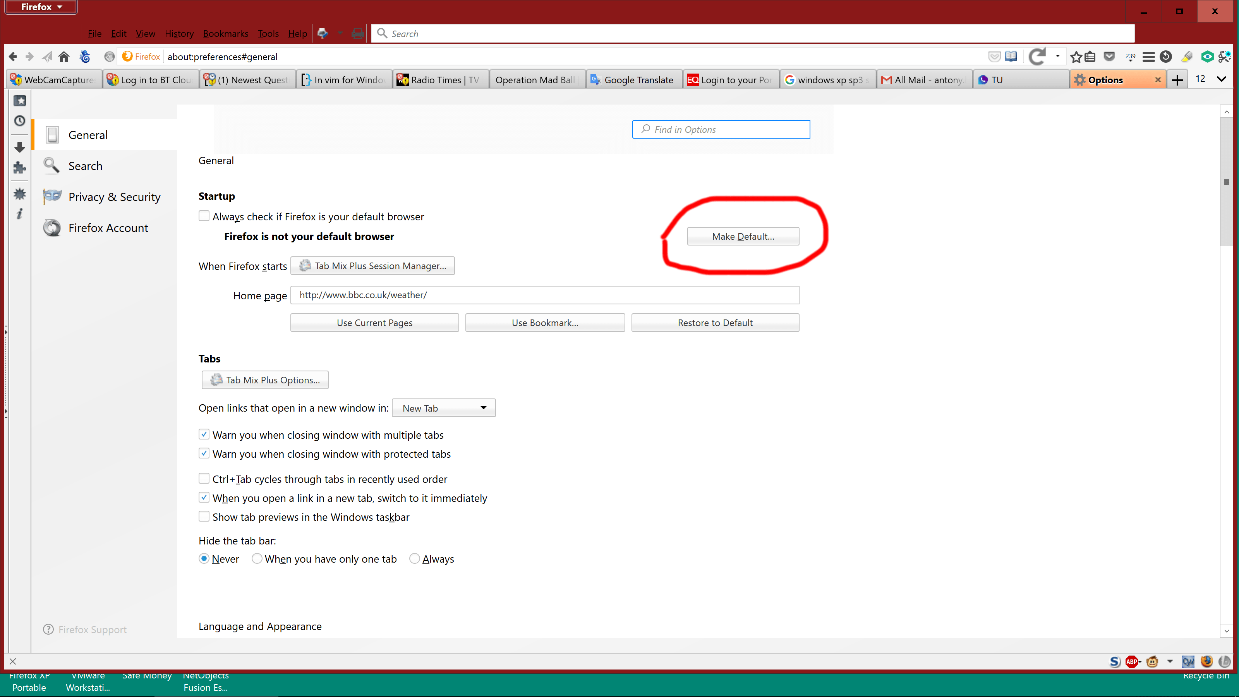Open the history clock sidebar icon
This screenshot has height=697, width=1239.
click(20, 121)
